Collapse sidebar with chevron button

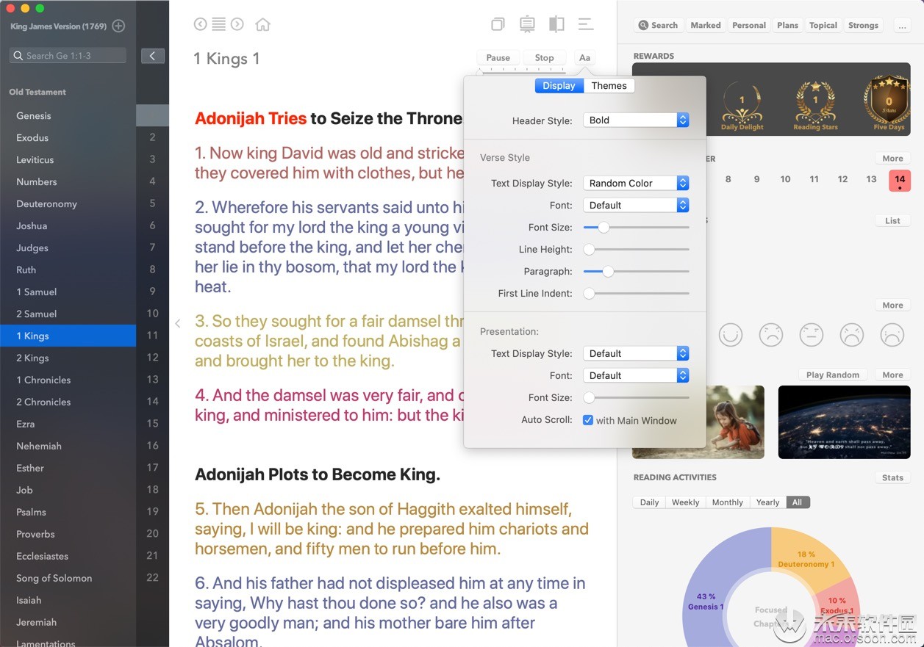tap(152, 56)
